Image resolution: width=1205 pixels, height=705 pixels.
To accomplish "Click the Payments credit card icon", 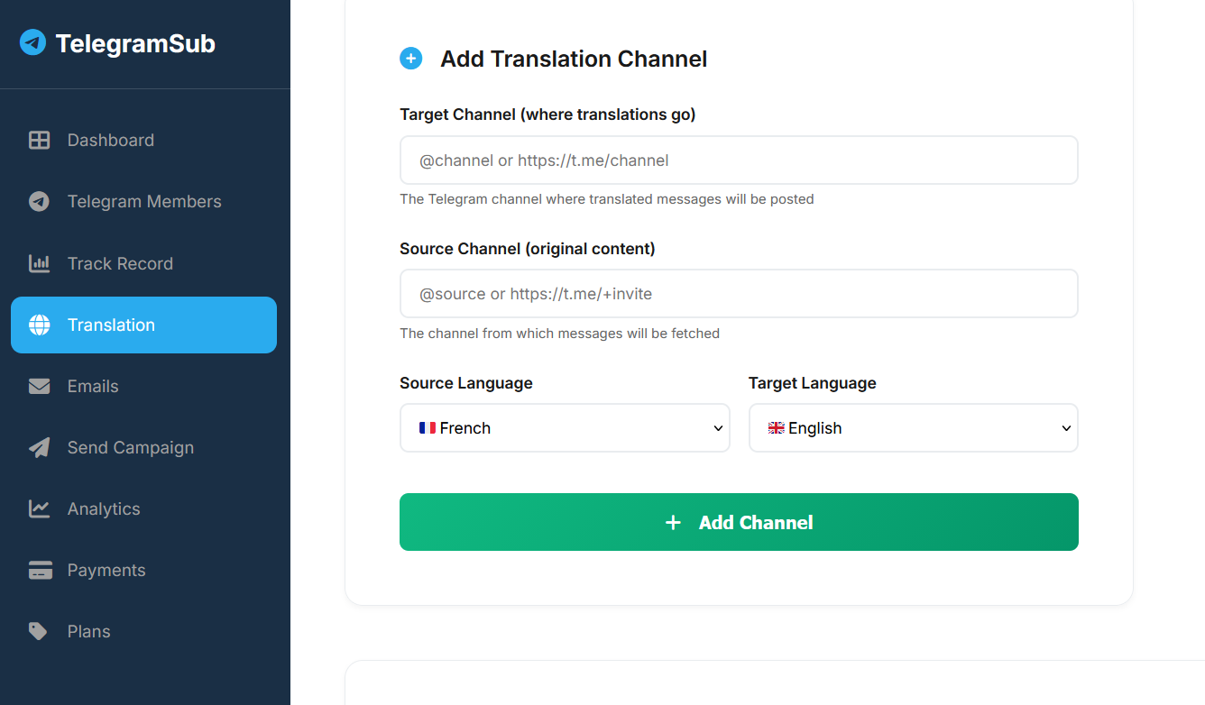I will click(39, 570).
